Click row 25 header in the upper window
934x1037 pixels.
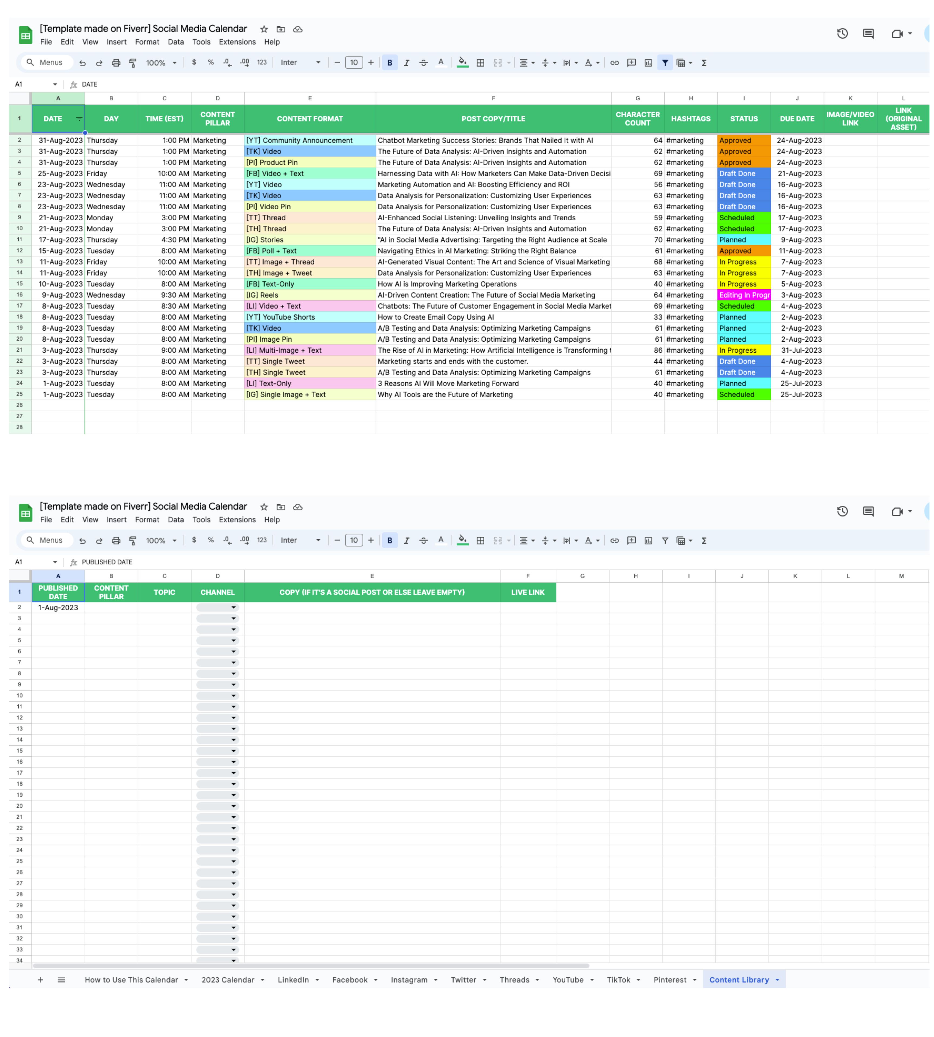coord(19,394)
